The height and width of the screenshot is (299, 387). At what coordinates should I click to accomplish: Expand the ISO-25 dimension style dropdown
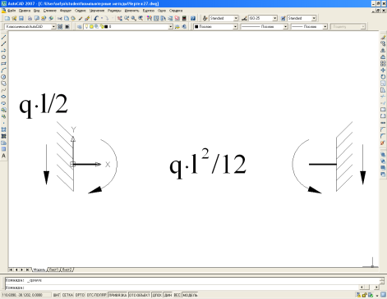tap(274, 18)
